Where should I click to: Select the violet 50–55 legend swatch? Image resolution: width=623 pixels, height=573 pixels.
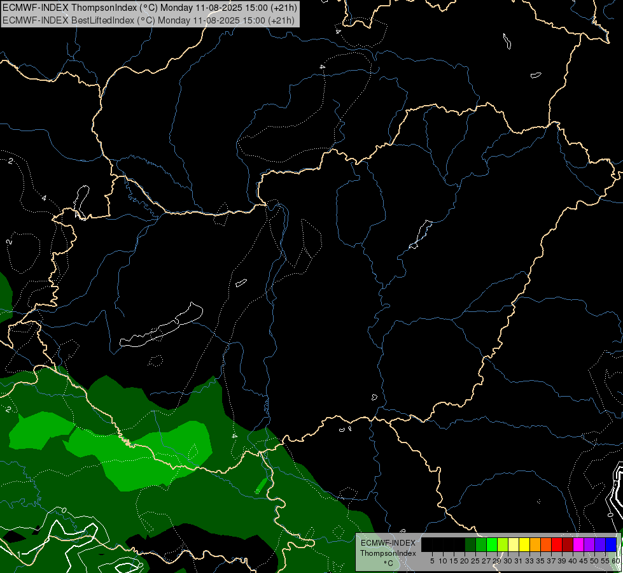point(600,544)
